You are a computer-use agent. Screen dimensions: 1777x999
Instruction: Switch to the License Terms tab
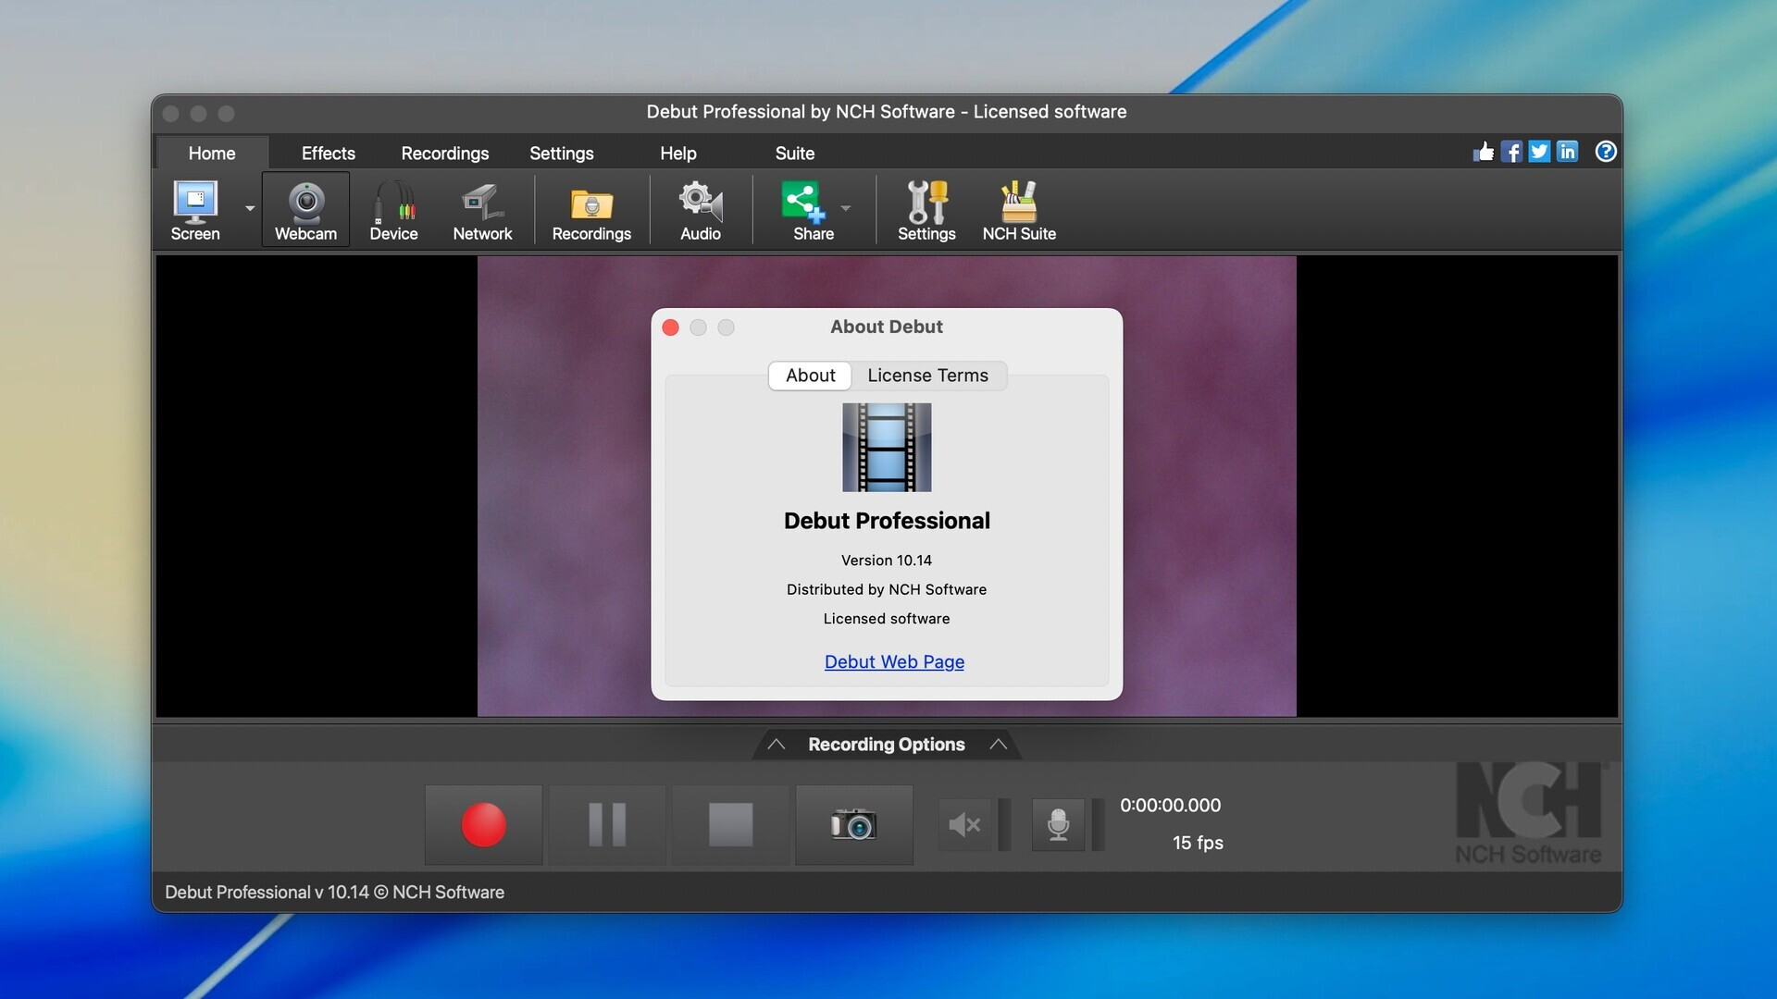click(928, 376)
